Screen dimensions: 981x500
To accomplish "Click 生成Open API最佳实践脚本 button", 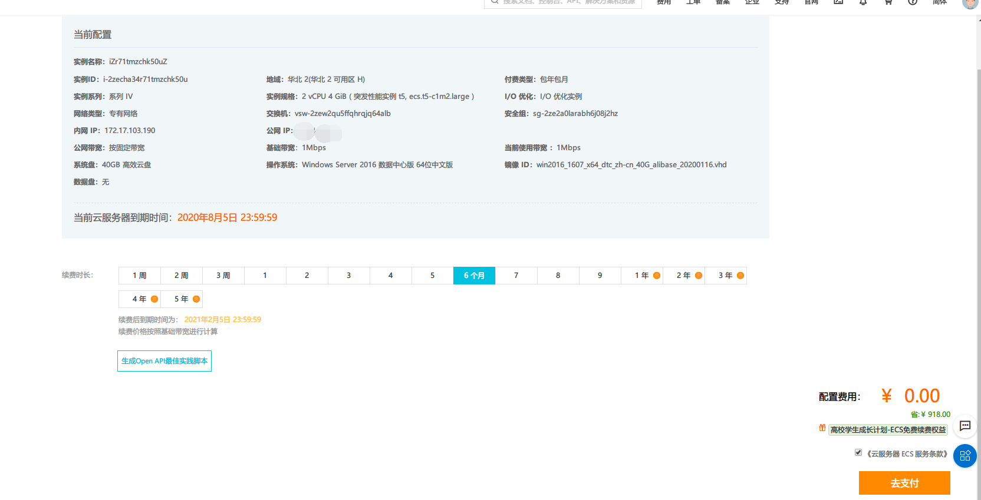I will click(x=164, y=361).
